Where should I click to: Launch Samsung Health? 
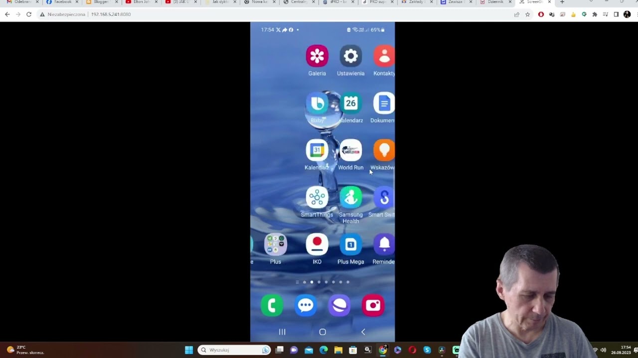pyautogui.click(x=351, y=197)
